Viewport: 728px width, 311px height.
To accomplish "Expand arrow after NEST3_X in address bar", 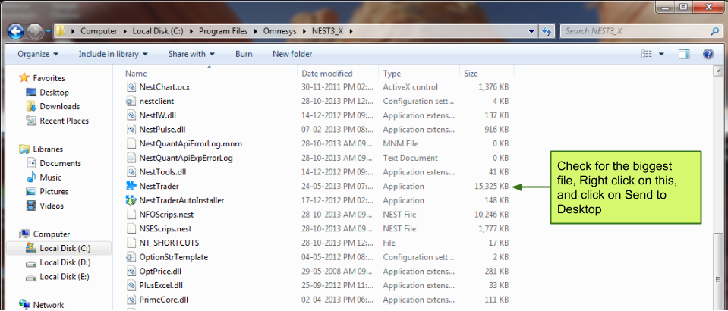I will tap(351, 31).
